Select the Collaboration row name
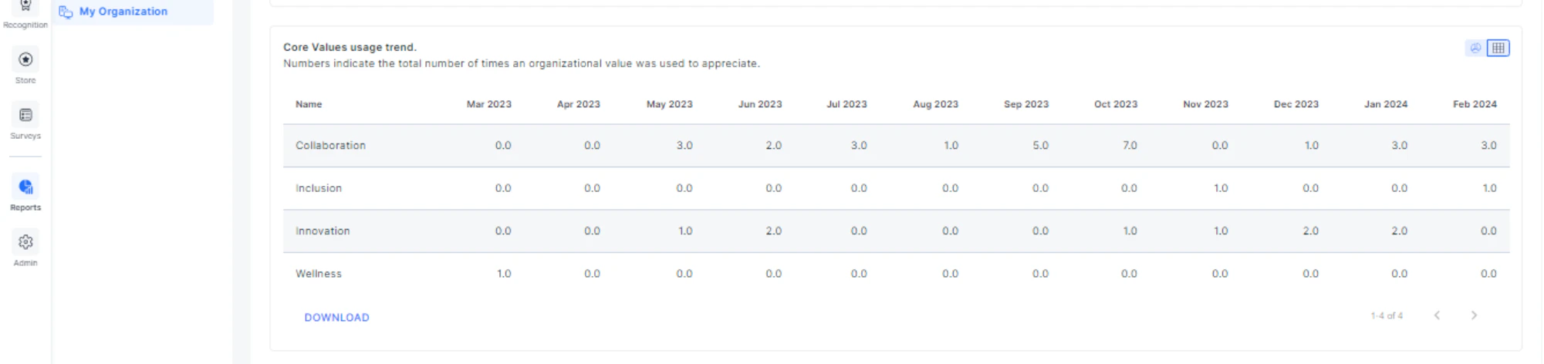The height and width of the screenshot is (364, 1544). pos(330,145)
